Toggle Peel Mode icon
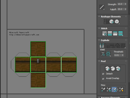130x98 pixels. pyautogui.click(x=113, y=69)
